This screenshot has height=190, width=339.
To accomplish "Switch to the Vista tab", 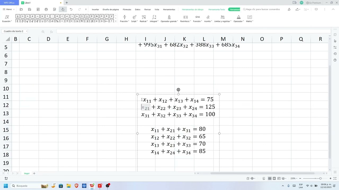I will 157,9.
